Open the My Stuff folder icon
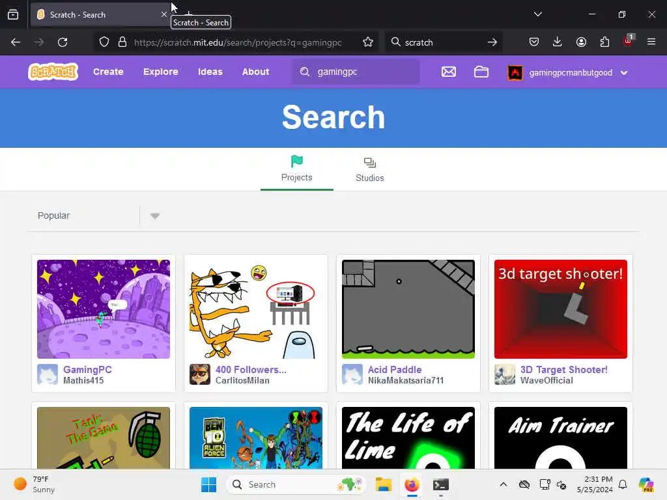Image resolution: width=667 pixels, height=500 pixels. [481, 72]
